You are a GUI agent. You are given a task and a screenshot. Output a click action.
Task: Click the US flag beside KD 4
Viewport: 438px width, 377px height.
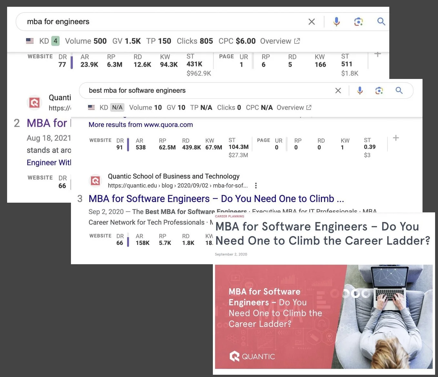pyautogui.click(x=30, y=41)
